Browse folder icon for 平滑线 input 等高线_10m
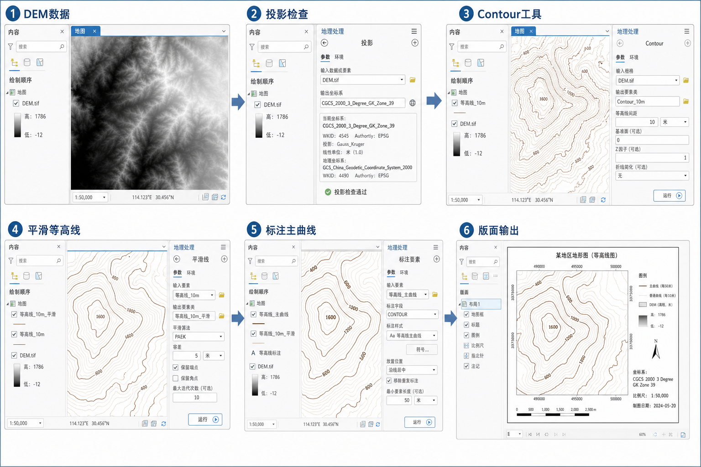The height and width of the screenshot is (467, 701). (x=222, y=295)
